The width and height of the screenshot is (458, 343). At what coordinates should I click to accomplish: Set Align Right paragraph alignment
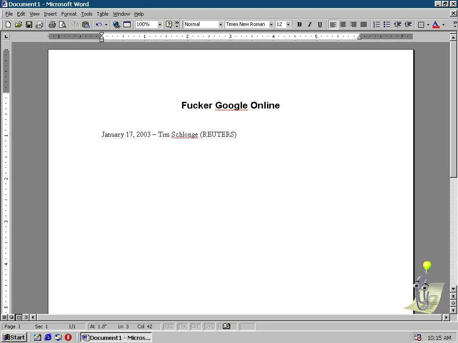(353, 25)
